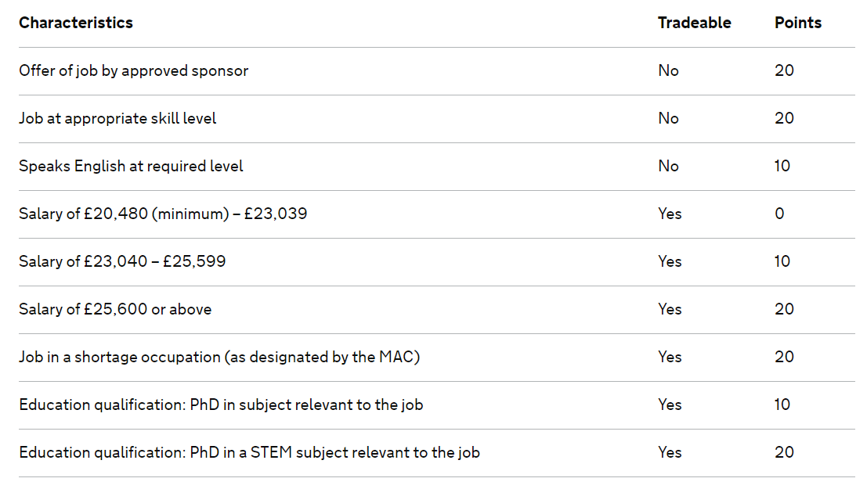This screenshot has height=489, width=867.
Task: Click 'Job at appropriate skill level' row
Action: pos(117,118)
